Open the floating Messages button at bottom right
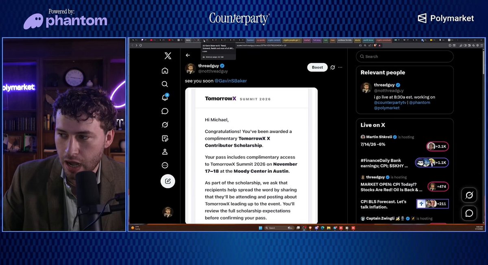Image resolution: width=488 pixels, height=265 pixels. [469, 213]
